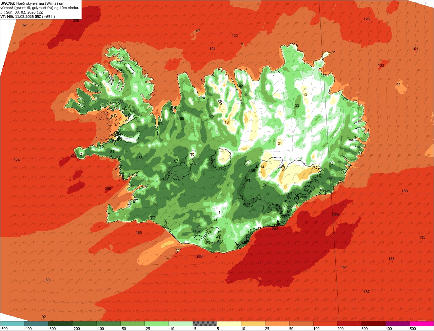This screenshot has width=434, height=331.
Task: Click the map value "238" near the title box
Action: point(76,21)
